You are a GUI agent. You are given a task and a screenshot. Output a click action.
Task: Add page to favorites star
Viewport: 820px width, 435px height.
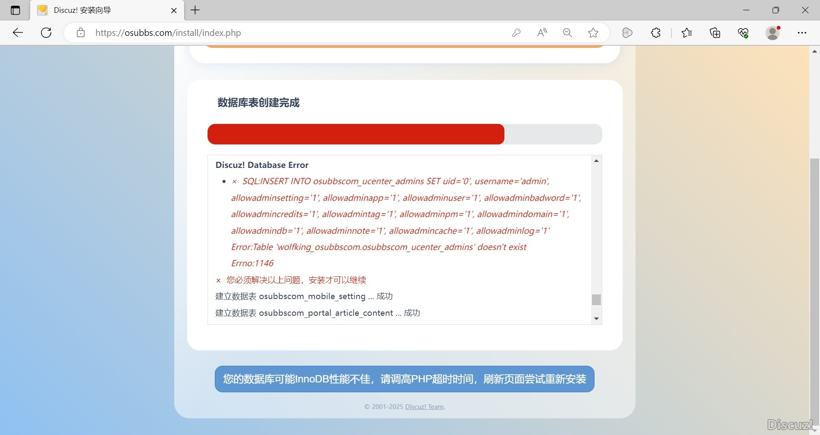(x=593, y=33)
